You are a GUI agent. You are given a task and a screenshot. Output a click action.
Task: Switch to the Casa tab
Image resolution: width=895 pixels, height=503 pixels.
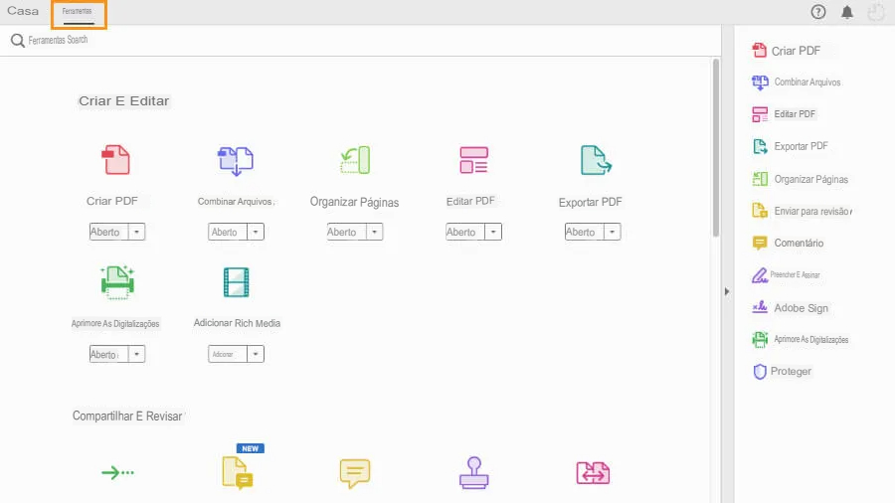[x=23, y=11]
